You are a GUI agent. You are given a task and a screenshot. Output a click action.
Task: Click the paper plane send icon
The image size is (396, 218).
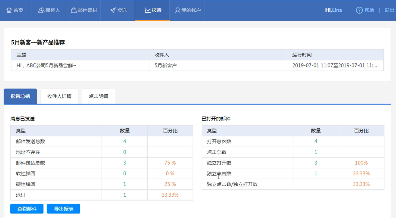(113, 10)
